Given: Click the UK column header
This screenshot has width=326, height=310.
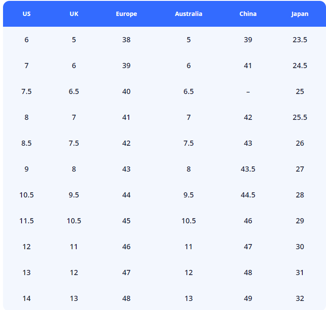Looking at the screenshot, I should point(74,14).
